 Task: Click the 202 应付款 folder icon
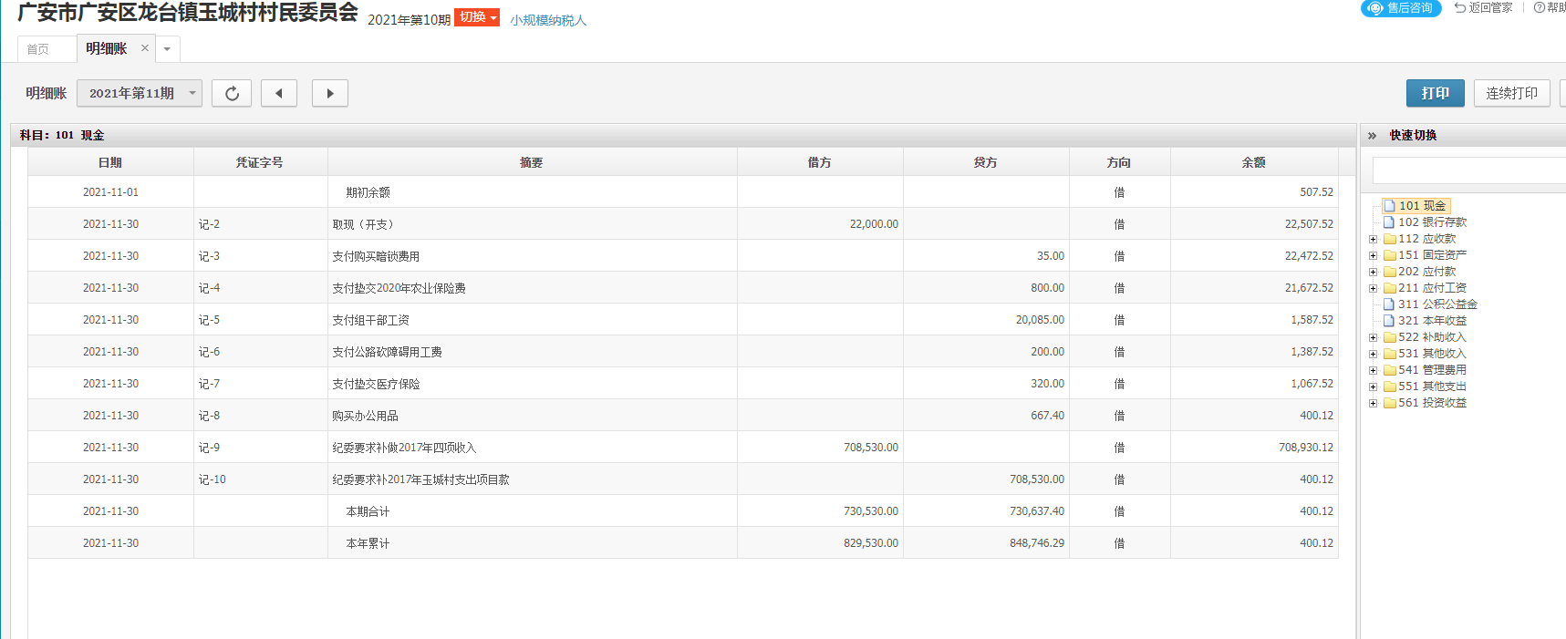click(1390, 272)
